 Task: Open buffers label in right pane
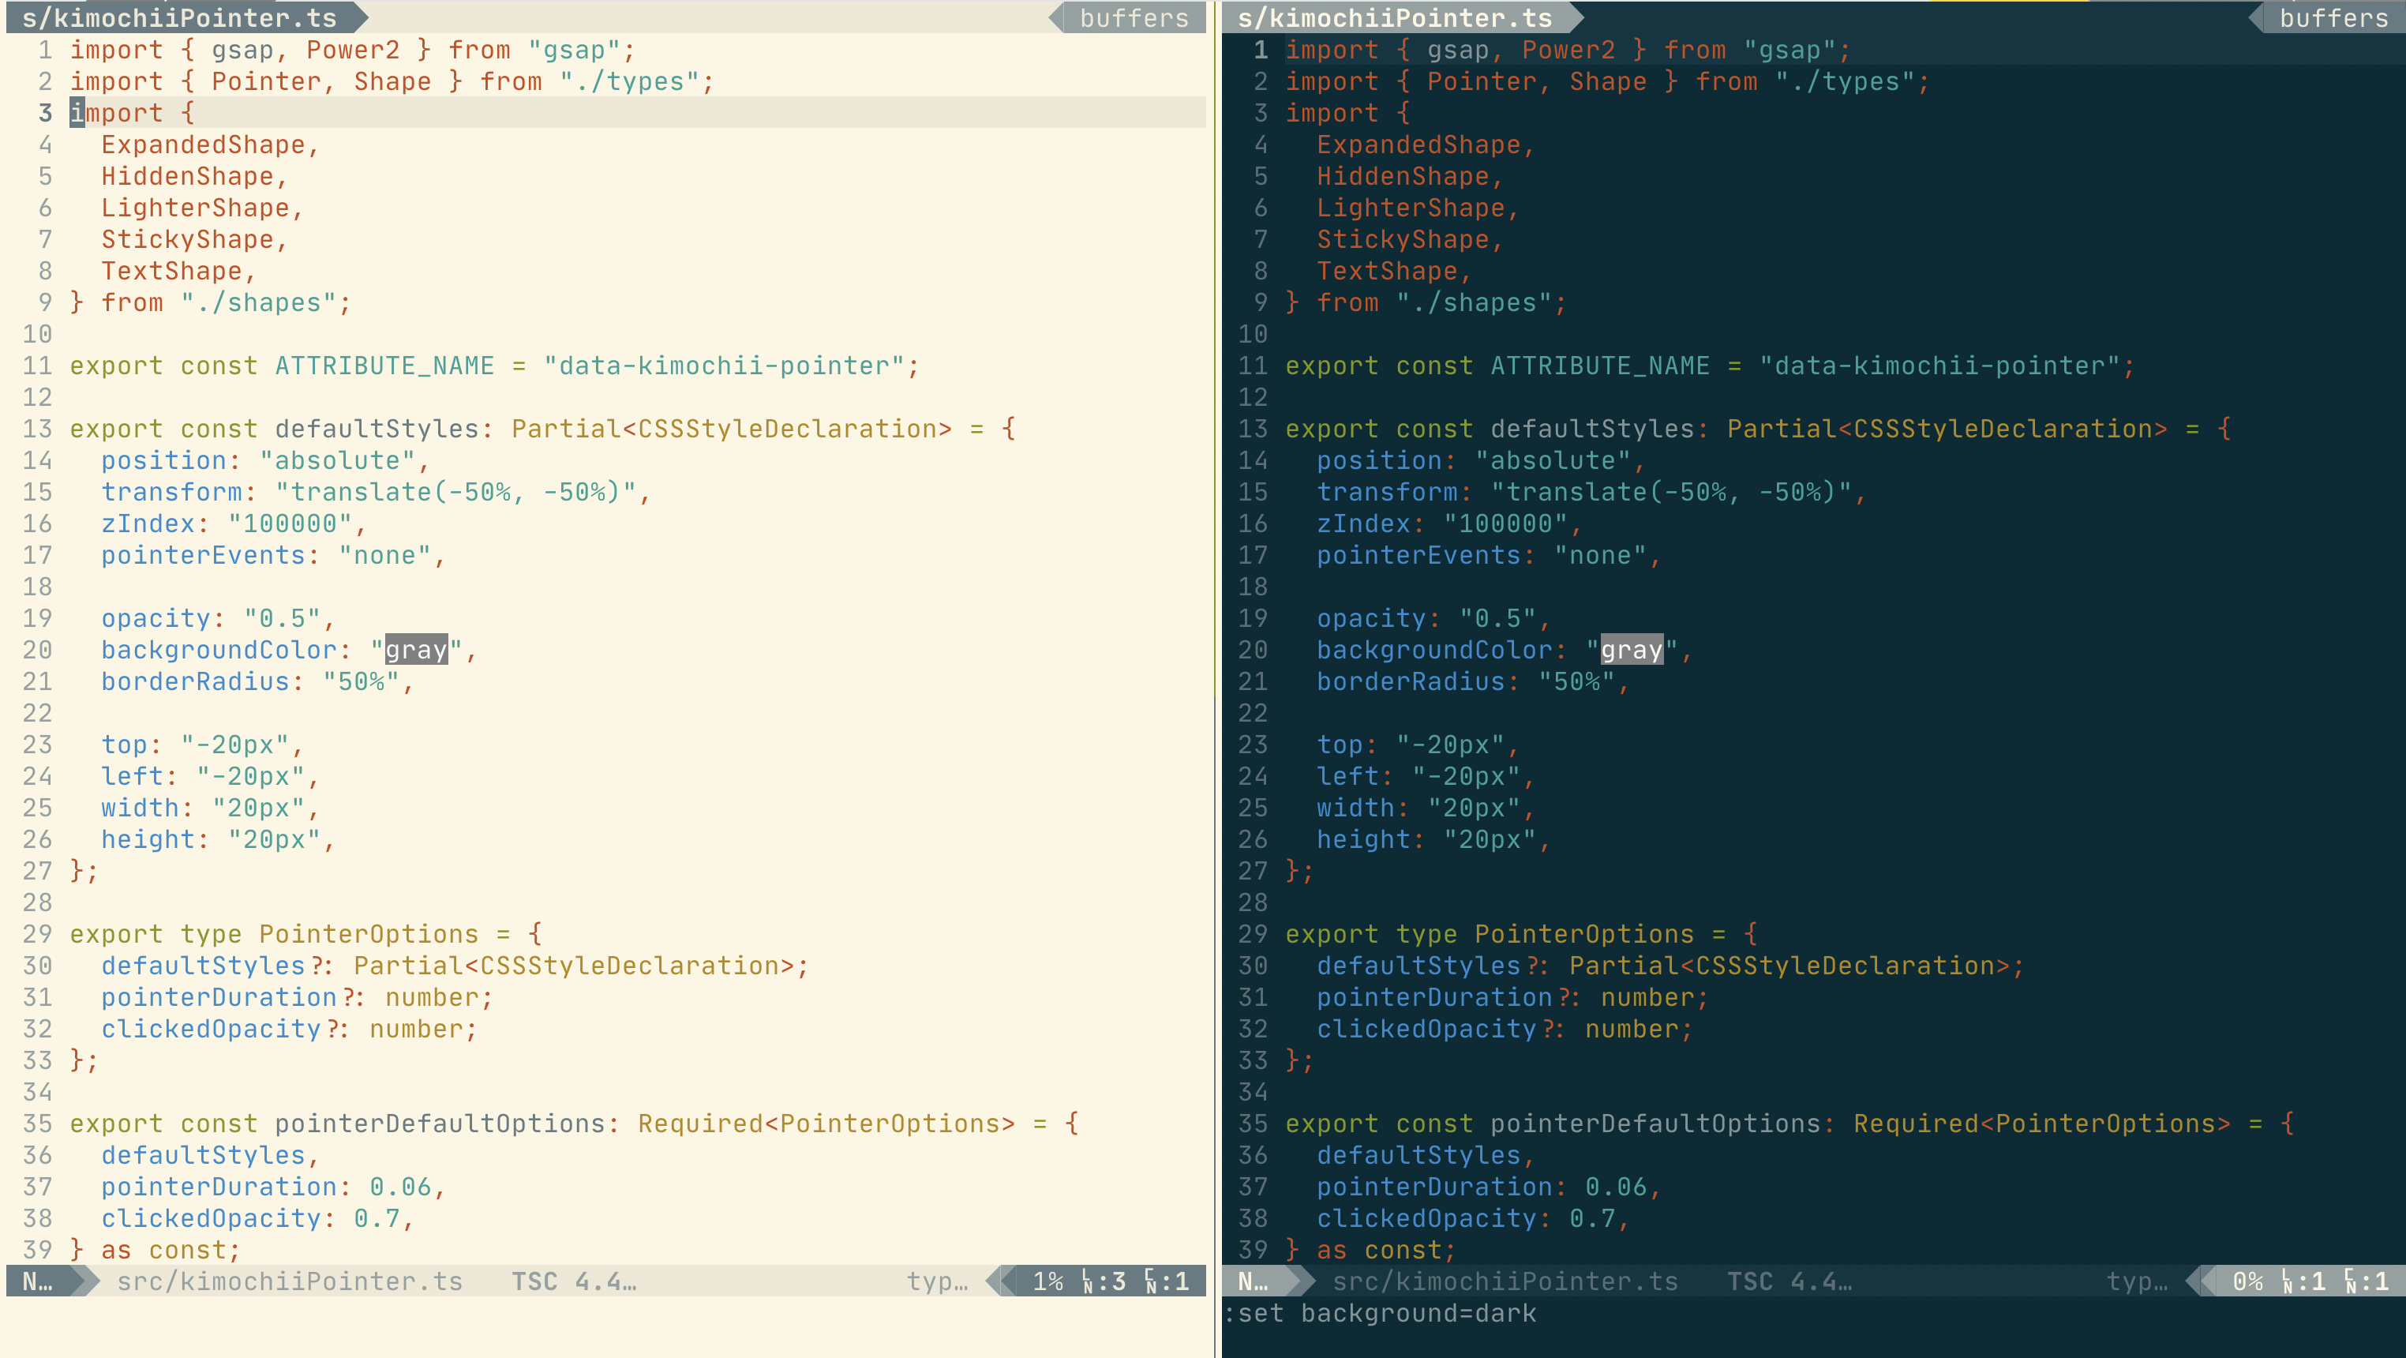pos(2333,17)
